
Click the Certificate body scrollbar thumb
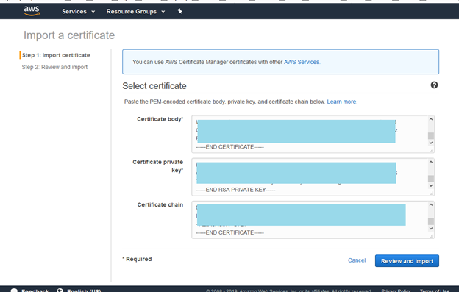click(x=431, y=135)
